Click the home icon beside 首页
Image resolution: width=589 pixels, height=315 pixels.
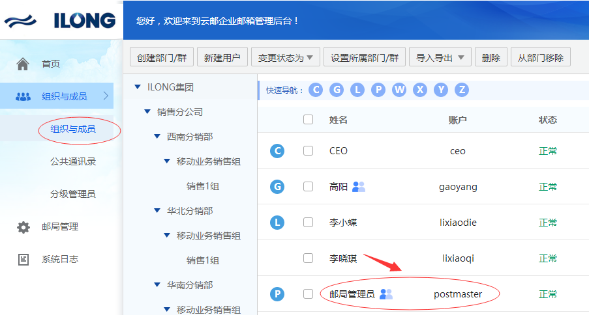point(23,64)
